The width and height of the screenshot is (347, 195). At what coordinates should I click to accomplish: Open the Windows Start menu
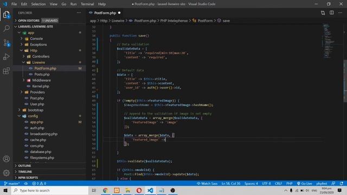5,190
